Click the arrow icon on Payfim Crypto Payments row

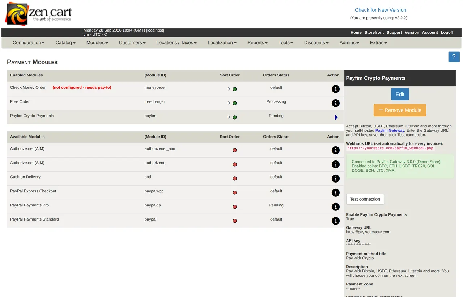pos(336,117)
